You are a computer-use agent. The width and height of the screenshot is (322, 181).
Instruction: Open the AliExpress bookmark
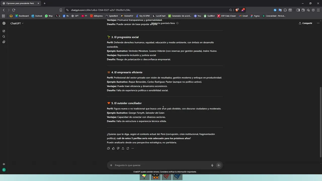point(96,16)
